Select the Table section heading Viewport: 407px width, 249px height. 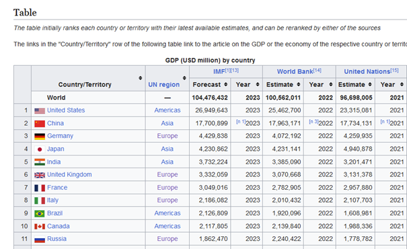click(x=25, y=13)
